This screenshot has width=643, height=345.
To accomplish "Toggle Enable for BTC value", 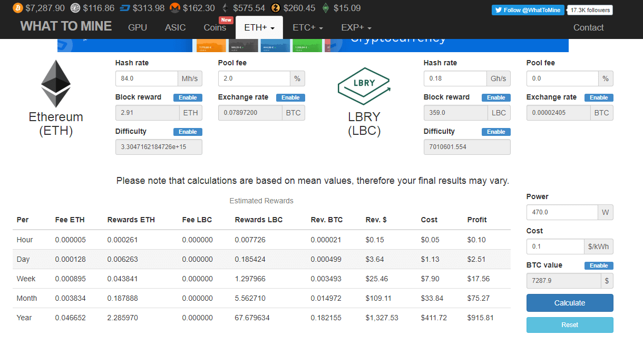I will click(x=599, y=265).
